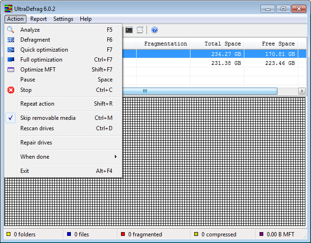Viewport: 311px width, 243px height.
Task: Click the blue files legend swatch
Action: point(69,234)
